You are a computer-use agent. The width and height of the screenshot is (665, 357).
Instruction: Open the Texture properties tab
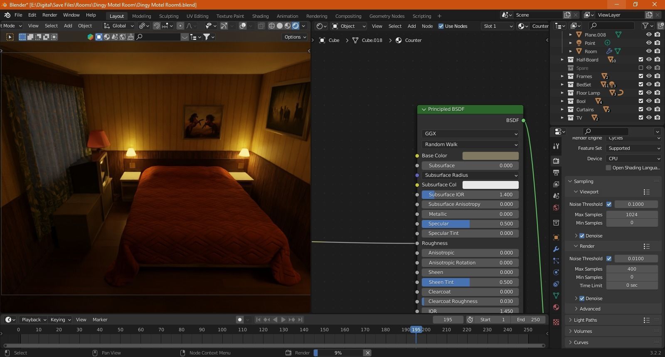pos(556,322)
